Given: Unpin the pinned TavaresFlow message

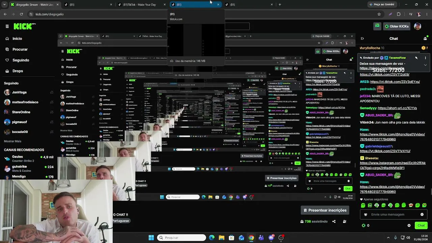Looking at the screenshot, I should coord(416,58).
